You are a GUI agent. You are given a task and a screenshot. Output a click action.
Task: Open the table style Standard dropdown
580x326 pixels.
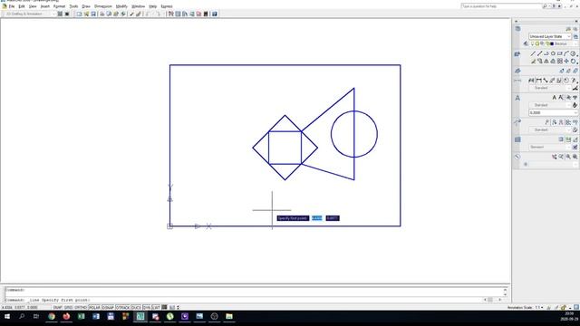[x=550, y=147]
